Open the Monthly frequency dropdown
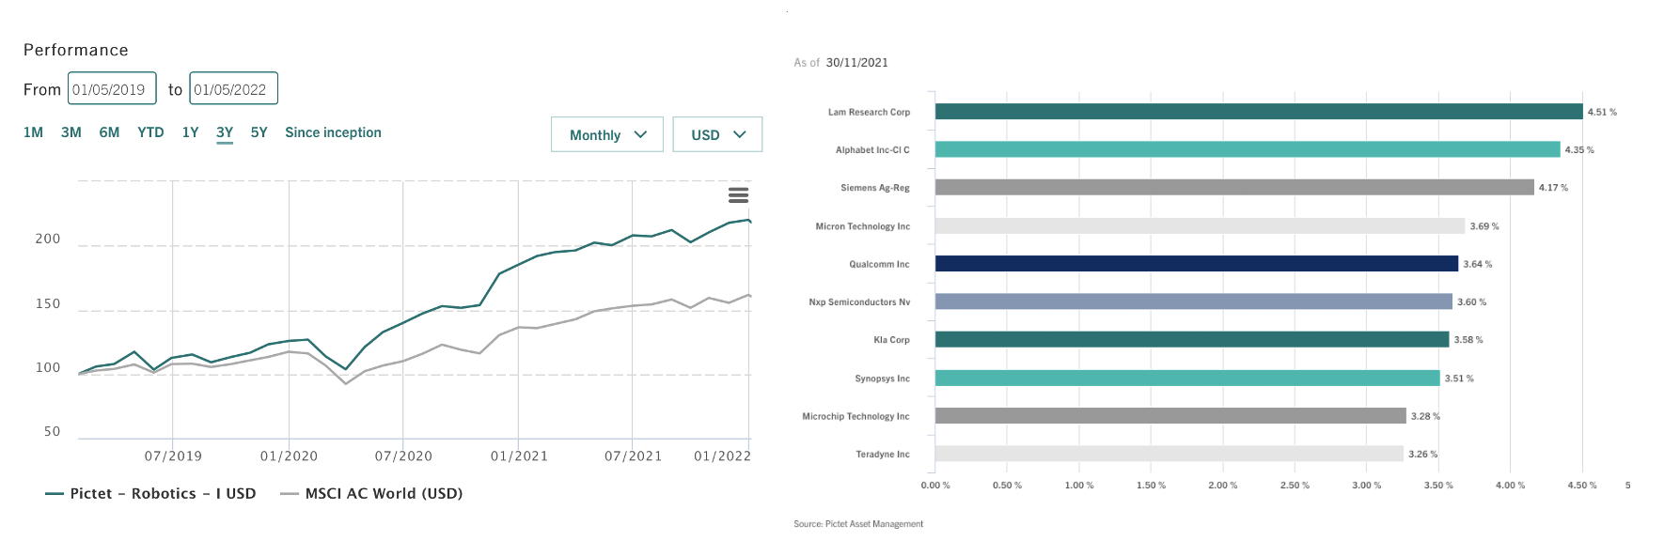 (x=607, y=134)
